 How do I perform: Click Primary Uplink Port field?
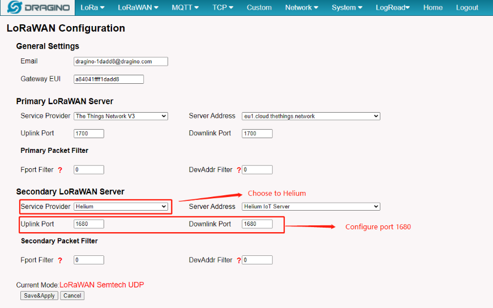89,134
